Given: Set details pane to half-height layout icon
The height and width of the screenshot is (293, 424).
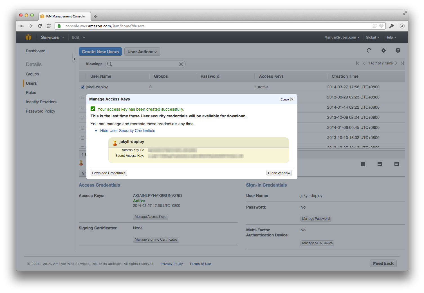Looking at the screenshot, I should click(380, 164).
